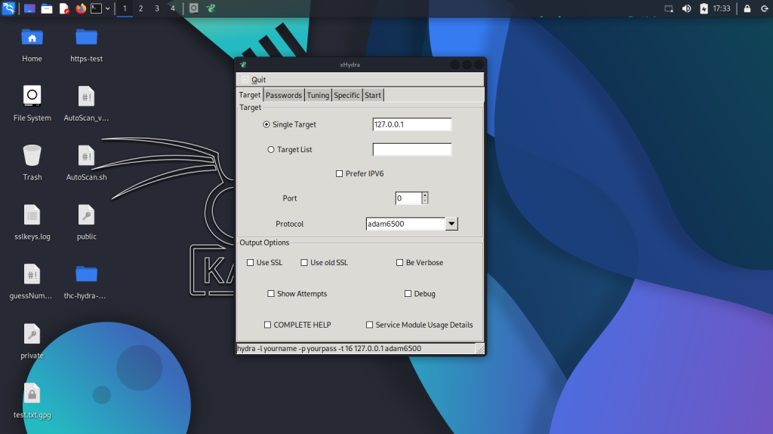Switch to the Passwords tab
Screen dimensions: 773x434
[x=284, y=95]
